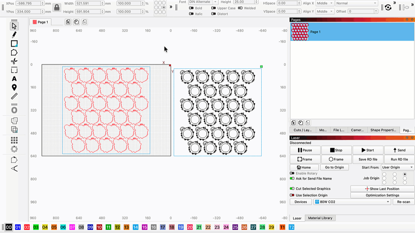Step the XPos value spinner

(x=42, y=3)
